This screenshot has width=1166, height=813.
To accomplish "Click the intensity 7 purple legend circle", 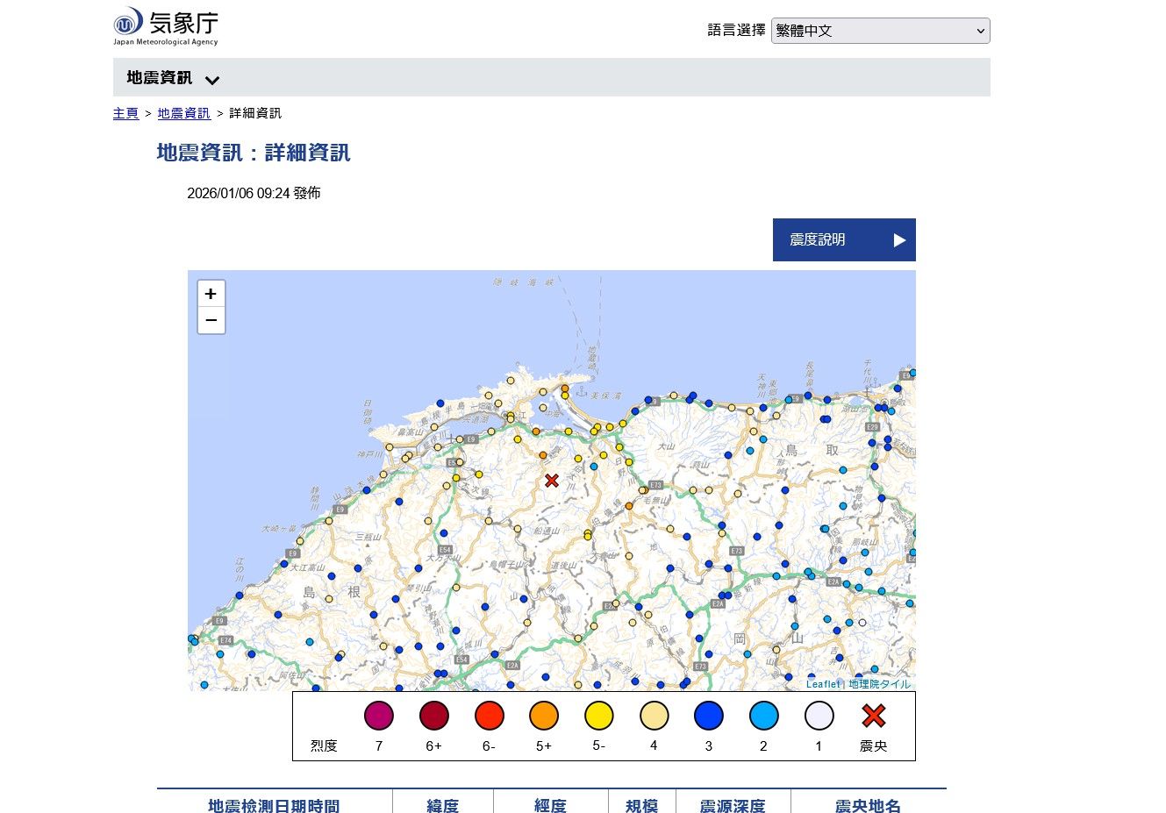I will click(379, 717).
